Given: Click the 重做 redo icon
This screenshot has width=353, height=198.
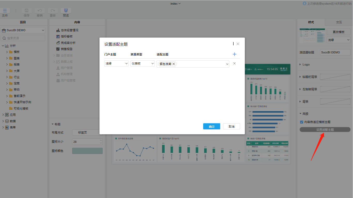Looking at the screenshot, I should 53,11.
